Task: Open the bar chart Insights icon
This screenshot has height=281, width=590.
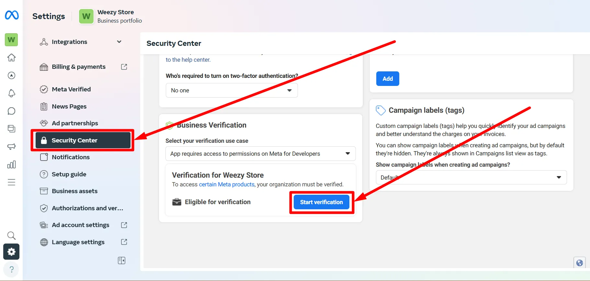Action: (11, 164)
